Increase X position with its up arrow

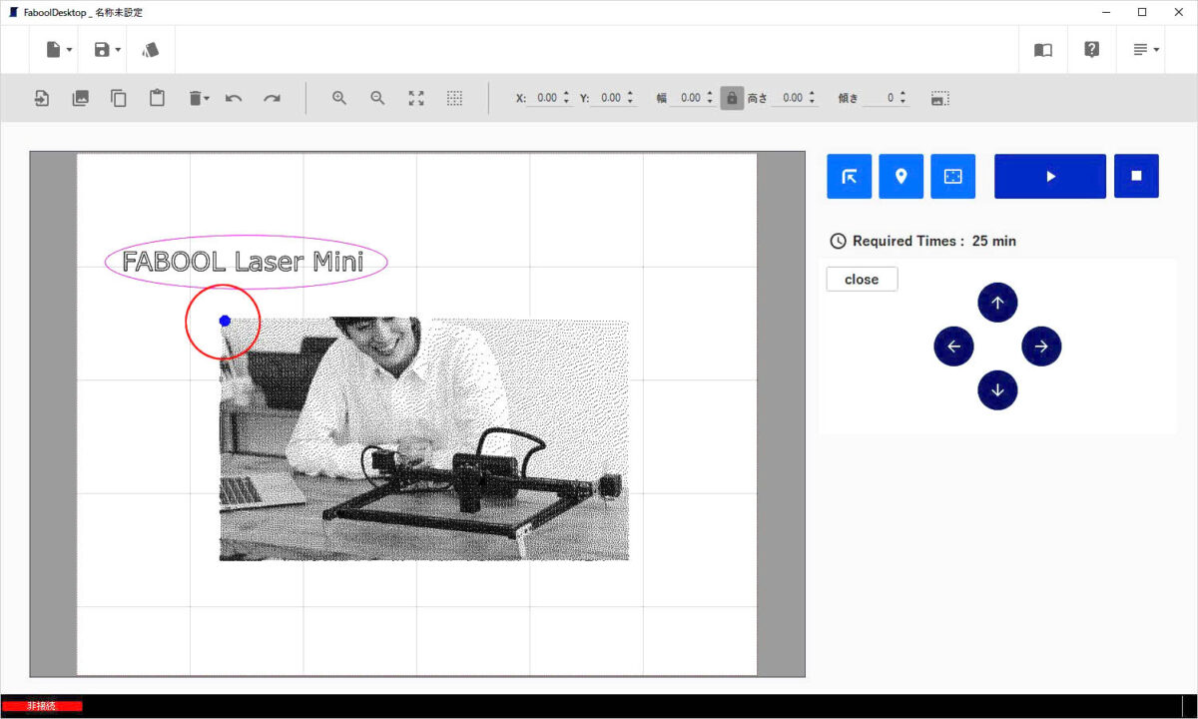pyautogui.click(x=566, y=94)
